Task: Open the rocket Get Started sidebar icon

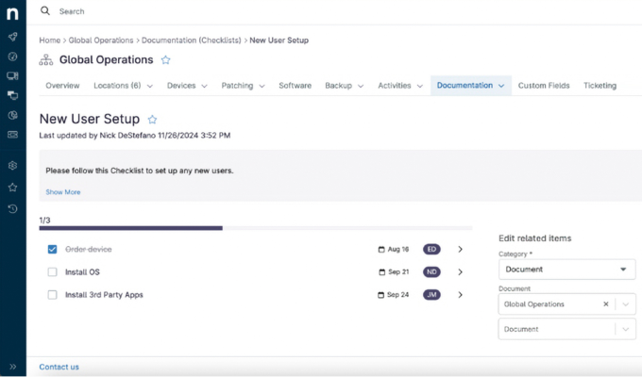Action: point(12,36)
